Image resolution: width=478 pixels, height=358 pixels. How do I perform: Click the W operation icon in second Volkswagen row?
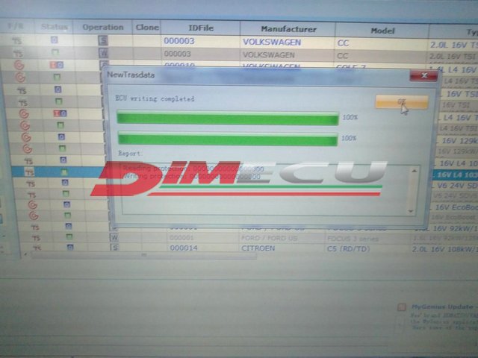(x=103, y=54)
